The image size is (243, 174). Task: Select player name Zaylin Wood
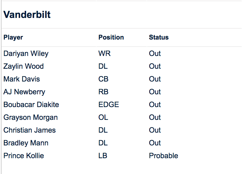23,66
